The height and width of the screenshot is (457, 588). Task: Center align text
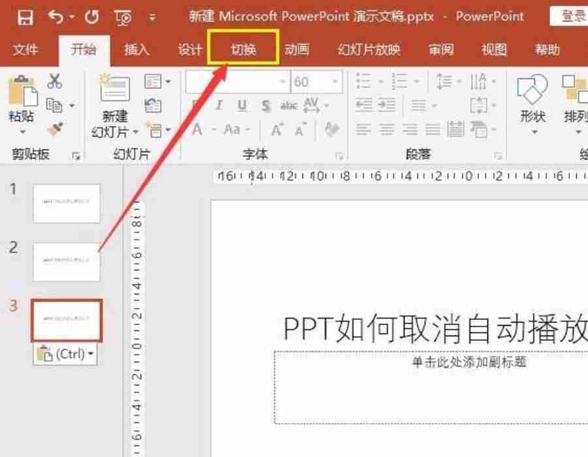coord(387,130)
